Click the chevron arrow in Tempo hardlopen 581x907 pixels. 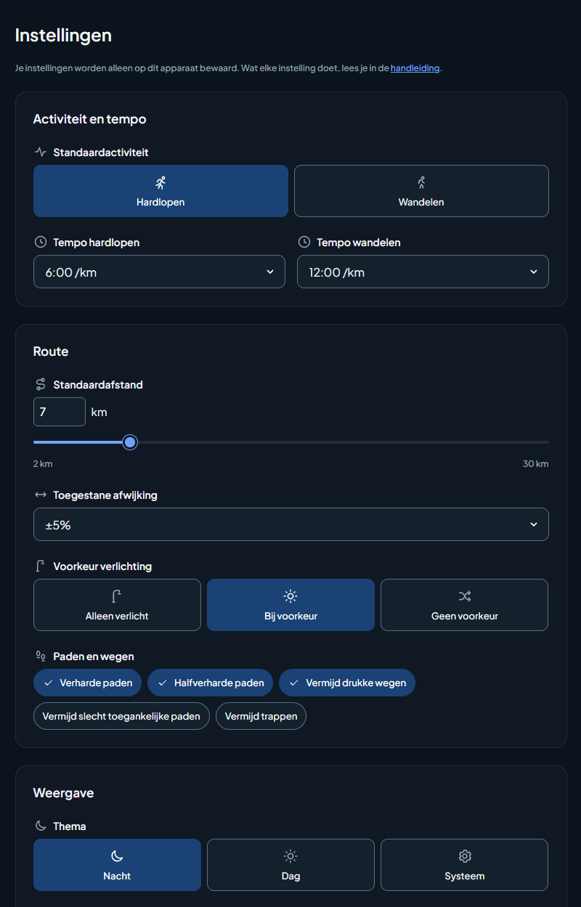click(270, 272)
